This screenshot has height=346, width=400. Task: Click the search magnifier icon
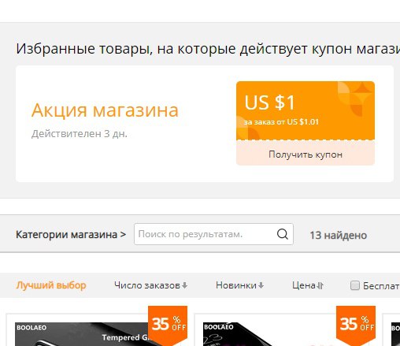click(283, 234)
